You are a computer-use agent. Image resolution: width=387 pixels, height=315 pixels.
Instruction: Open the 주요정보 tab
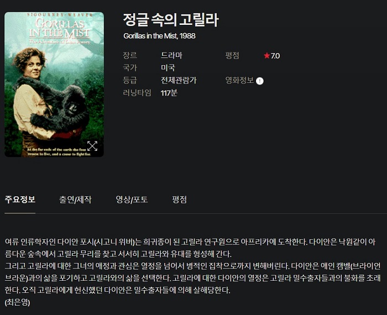[20, 200]
